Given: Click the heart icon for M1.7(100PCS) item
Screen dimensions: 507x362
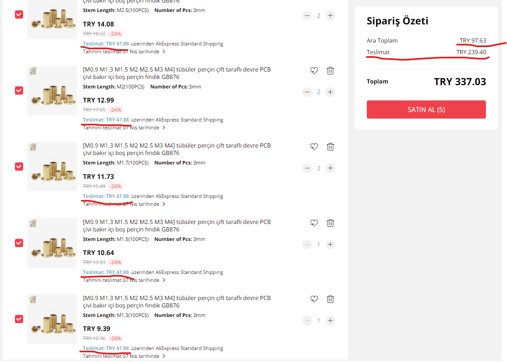Looking at the screenshot, I should coord(314,147).
